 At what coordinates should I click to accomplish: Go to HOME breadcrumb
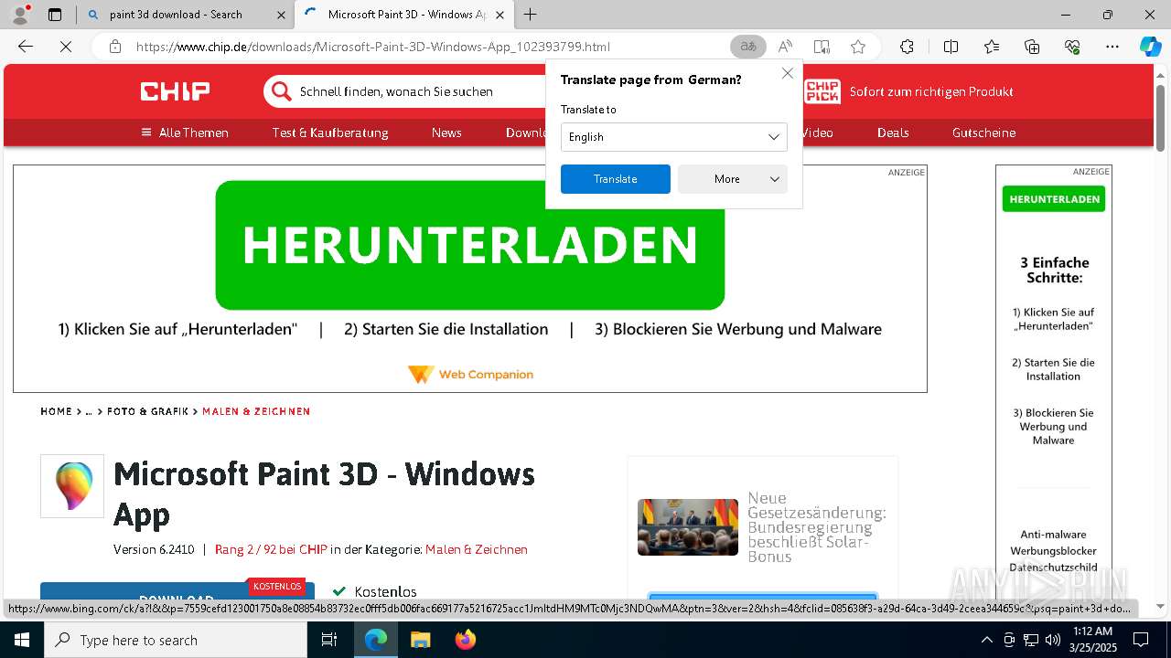(56, 411)
